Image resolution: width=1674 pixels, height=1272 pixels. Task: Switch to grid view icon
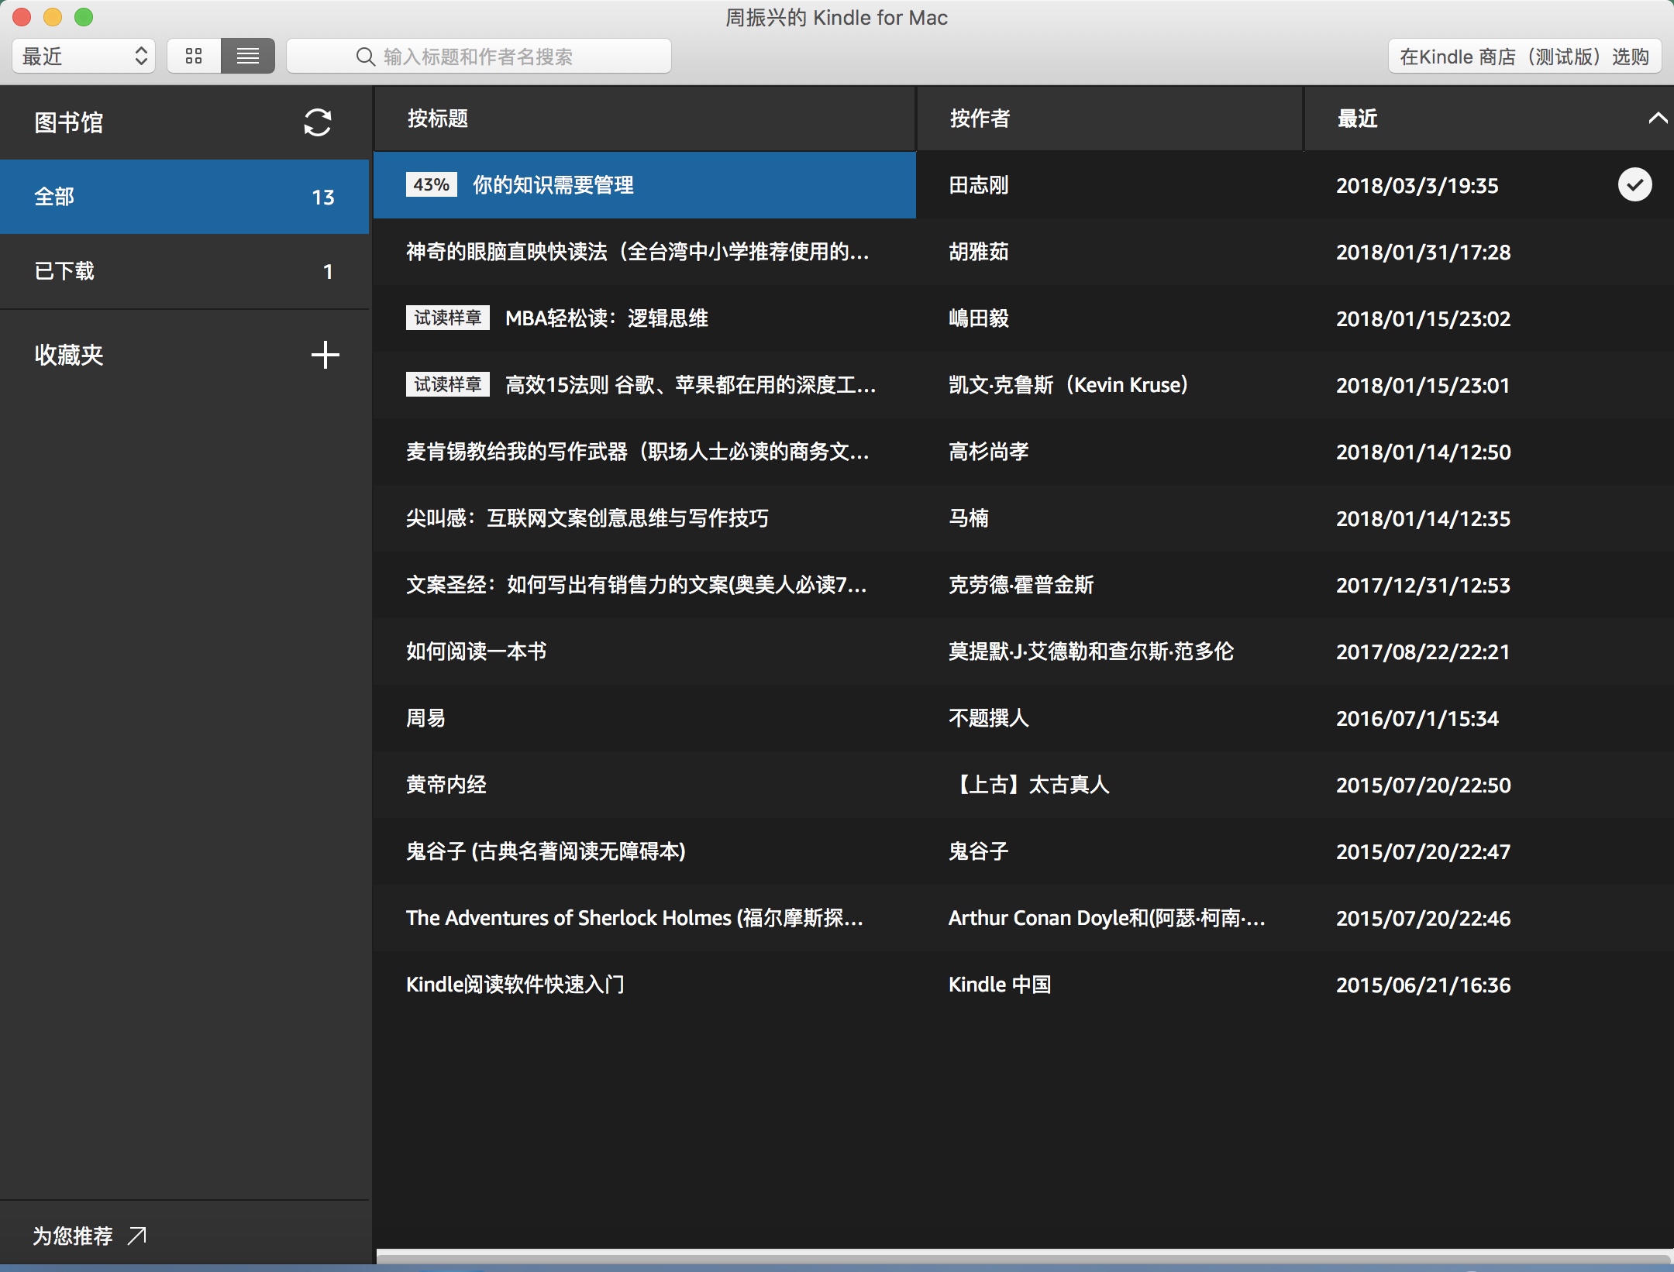(194, 57)
